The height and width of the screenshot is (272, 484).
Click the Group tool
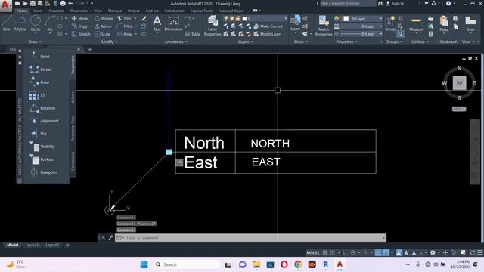pyautogui.click(x=390, y=23)
